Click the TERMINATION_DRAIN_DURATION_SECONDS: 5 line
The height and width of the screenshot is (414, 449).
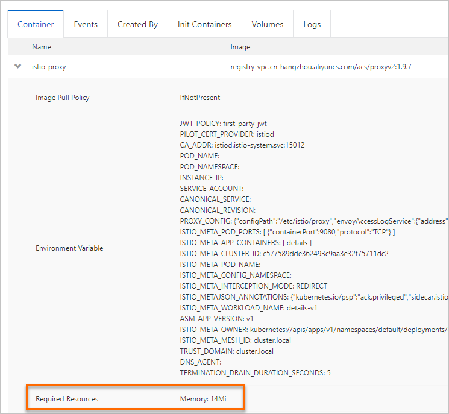[x=255, y=373]
